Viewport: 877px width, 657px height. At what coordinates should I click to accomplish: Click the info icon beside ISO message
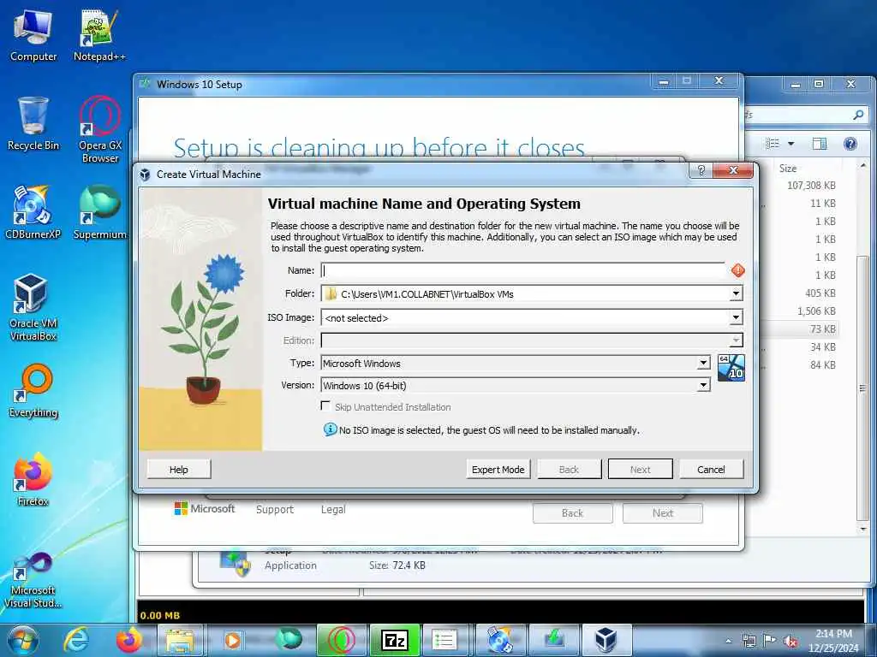pyautogui.click(x=330, y=429)
